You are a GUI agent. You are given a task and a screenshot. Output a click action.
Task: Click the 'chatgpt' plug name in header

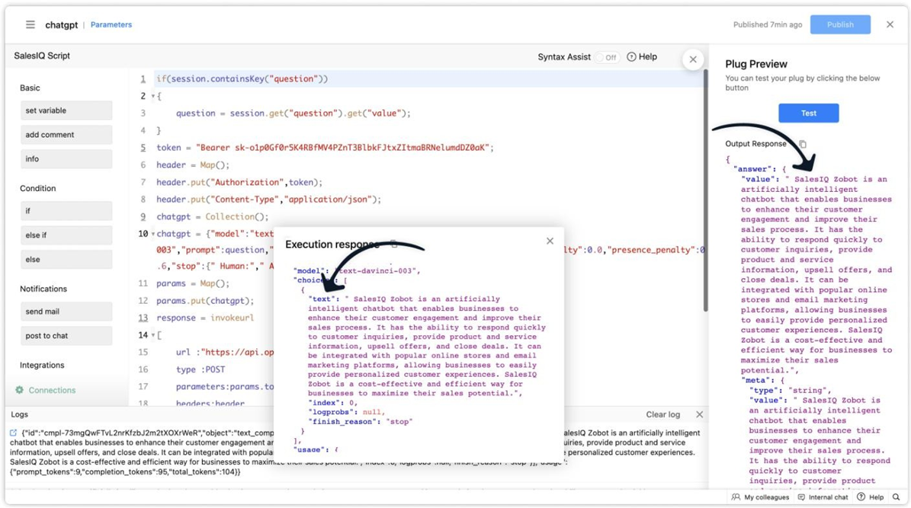(x=62, y=25)
